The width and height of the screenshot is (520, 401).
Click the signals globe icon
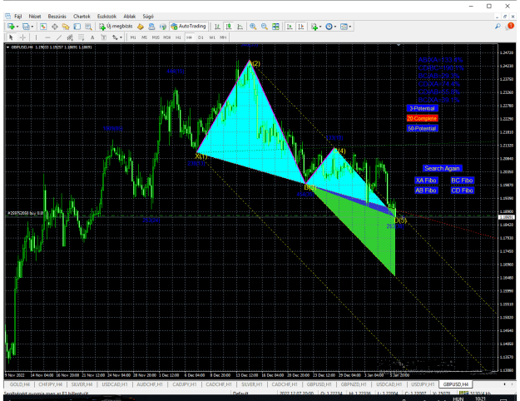[163, 27]
